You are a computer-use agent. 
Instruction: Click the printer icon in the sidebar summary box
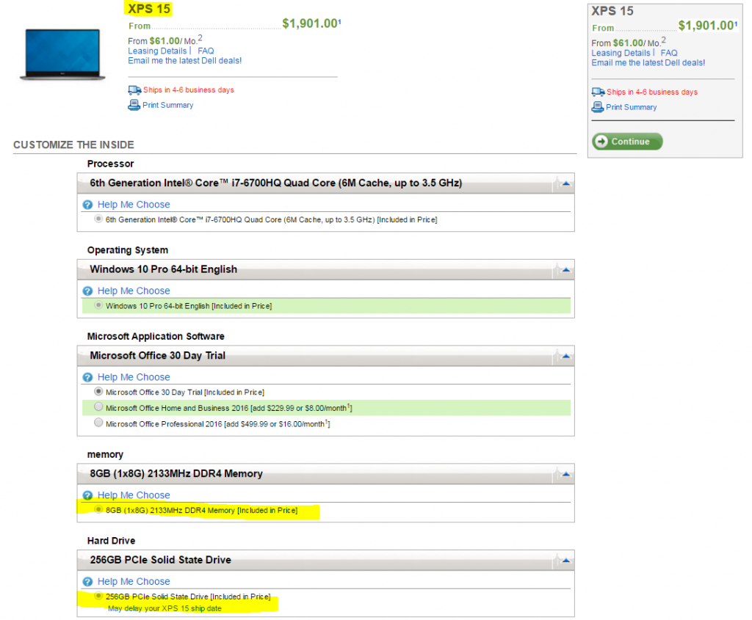[x=598, y=107]
